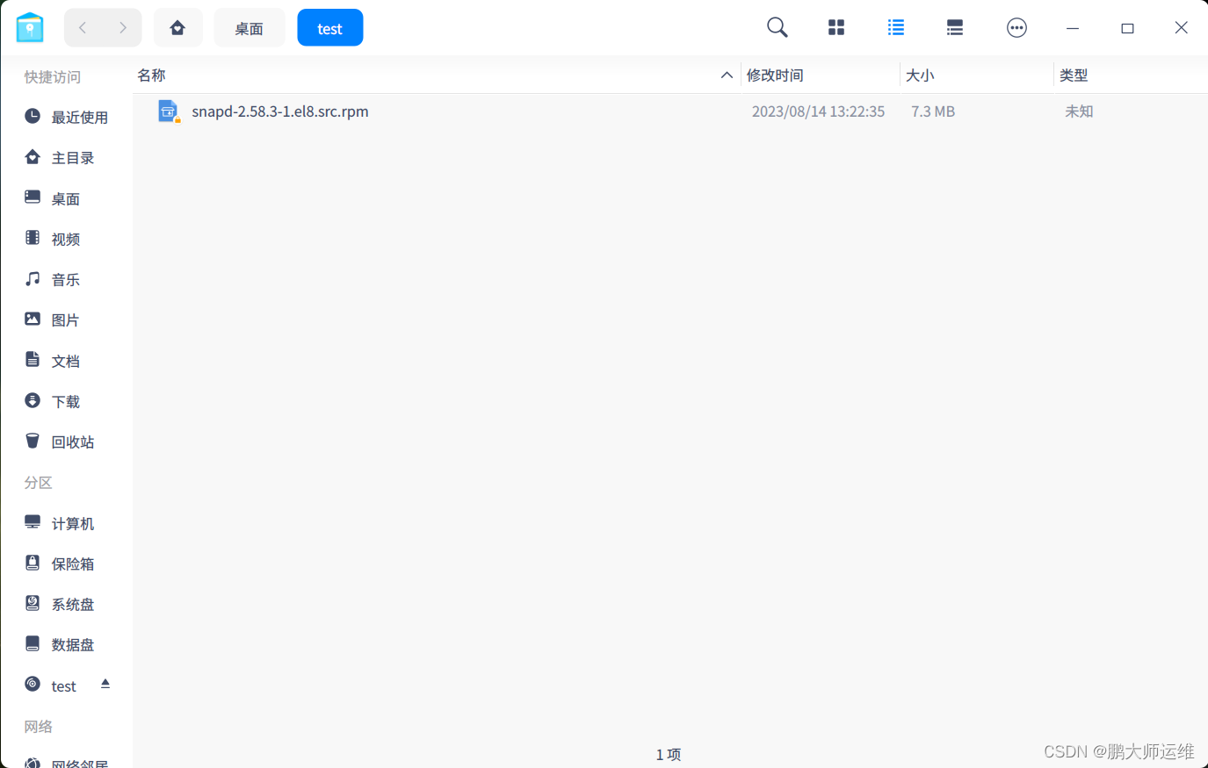Go back using the back arrow
1208x768 pixels.
tap(82, 27)
